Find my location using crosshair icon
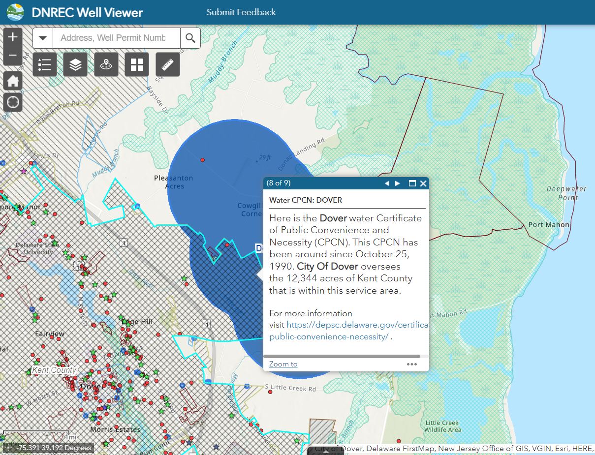 (12, 102)
